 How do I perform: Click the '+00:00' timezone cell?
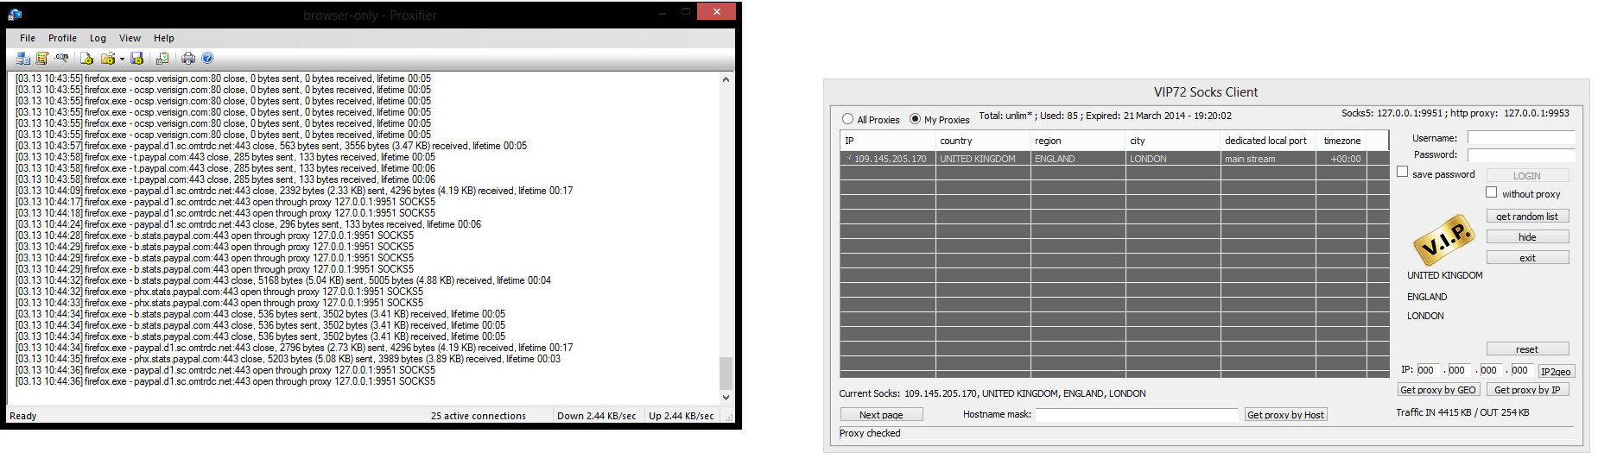coord(1341,159)
